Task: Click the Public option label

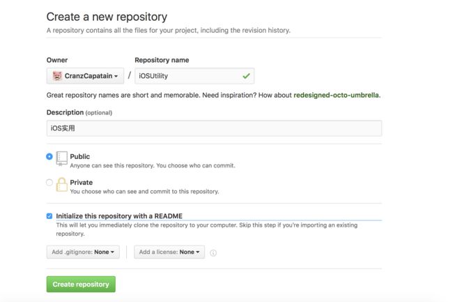Action: [79, 156]
